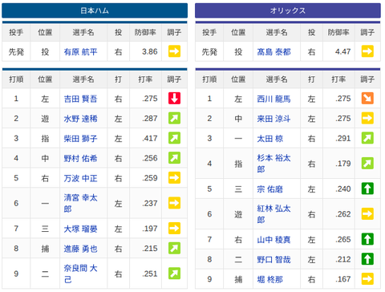Open 清宮 幸太郎's player link
Viewport: 385px width, 292px height.
click(x=80, y=203)
